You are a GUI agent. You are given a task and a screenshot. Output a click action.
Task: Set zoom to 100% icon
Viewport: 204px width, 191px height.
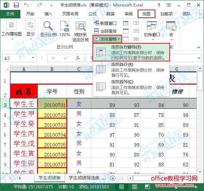65,29
